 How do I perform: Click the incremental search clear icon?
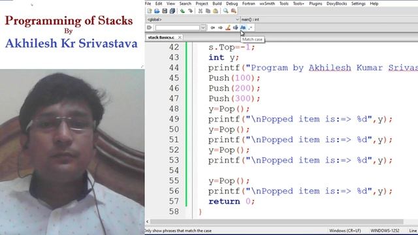coord(150,27)
